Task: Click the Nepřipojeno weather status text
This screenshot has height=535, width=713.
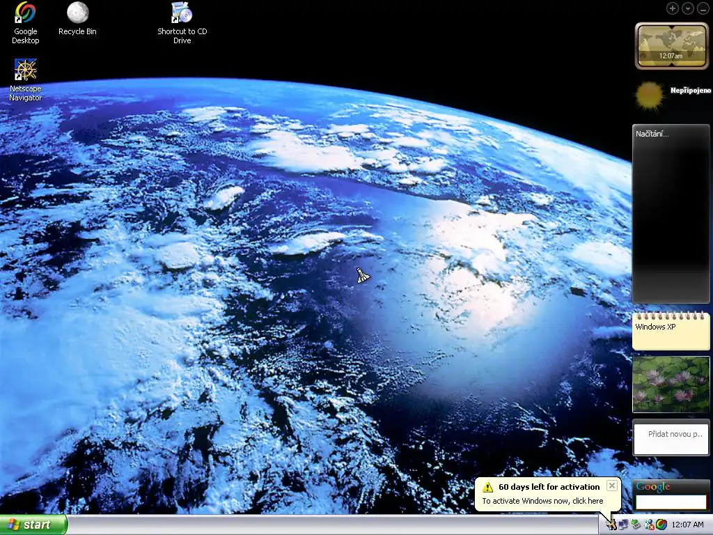Action: tap(690, 91)
